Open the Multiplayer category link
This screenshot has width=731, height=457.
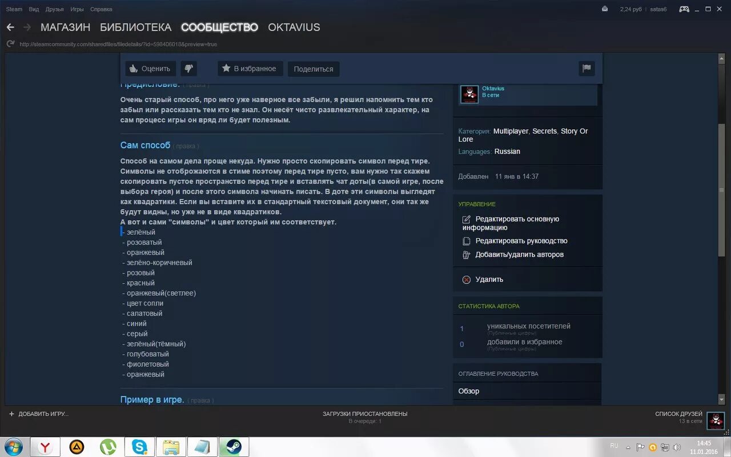pos(511,131)
